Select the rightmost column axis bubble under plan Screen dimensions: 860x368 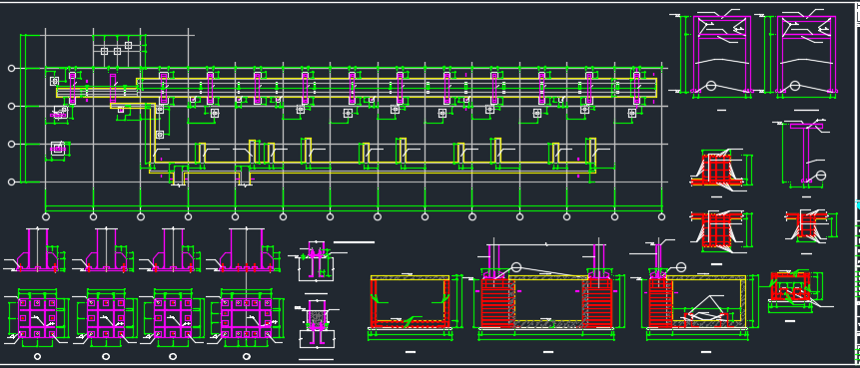pos(661,216)
